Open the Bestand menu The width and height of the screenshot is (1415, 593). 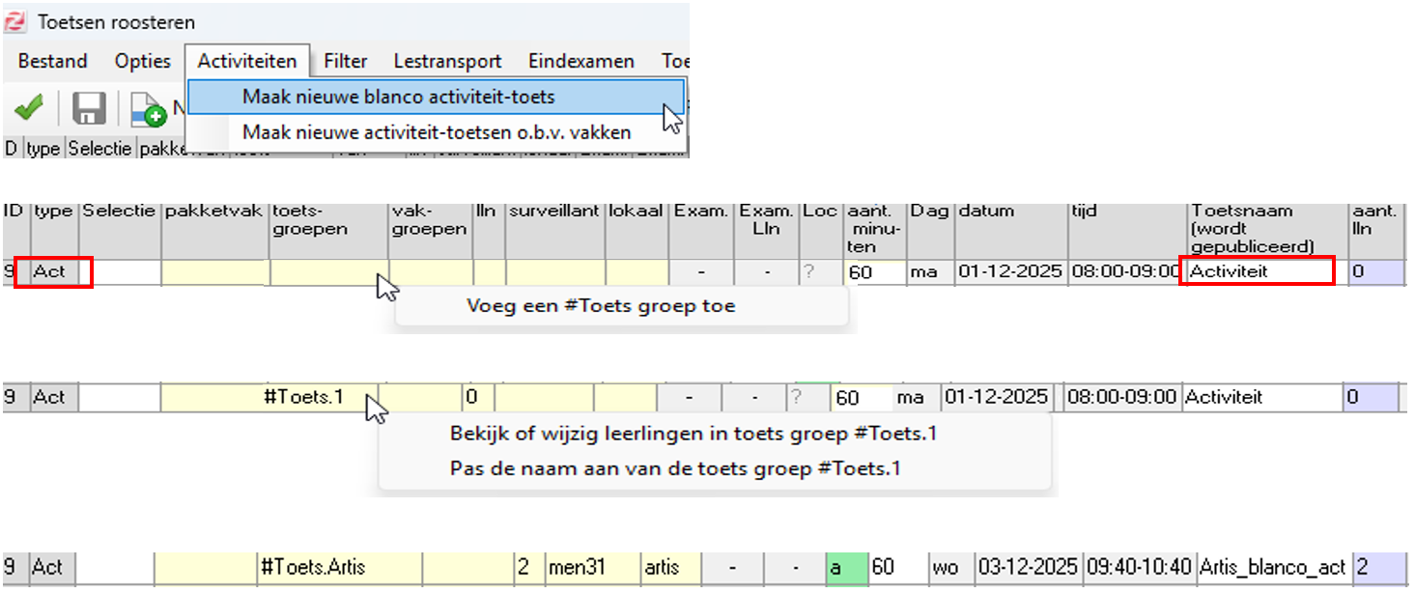point(52,61)
